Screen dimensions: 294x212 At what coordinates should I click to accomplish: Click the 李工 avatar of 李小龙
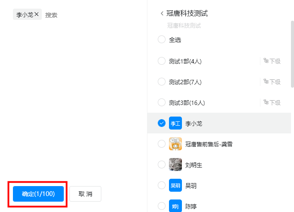[x=175, y=123]
